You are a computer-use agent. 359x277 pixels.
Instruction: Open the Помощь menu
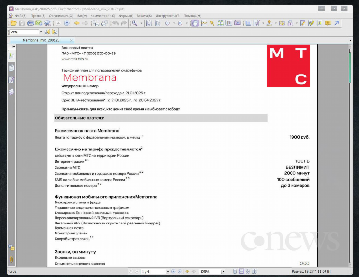tap(192, 16)
